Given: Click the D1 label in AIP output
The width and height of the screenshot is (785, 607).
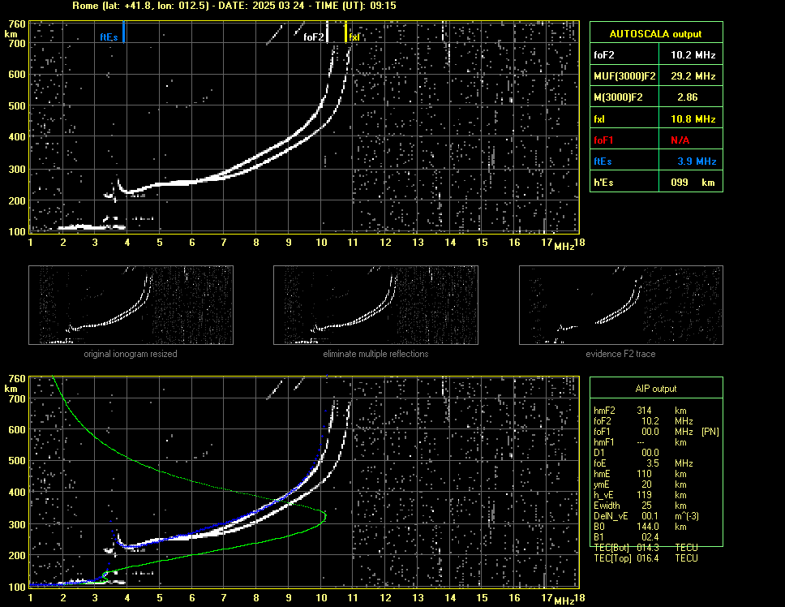Looking at the screenshot, I should 598,453.
